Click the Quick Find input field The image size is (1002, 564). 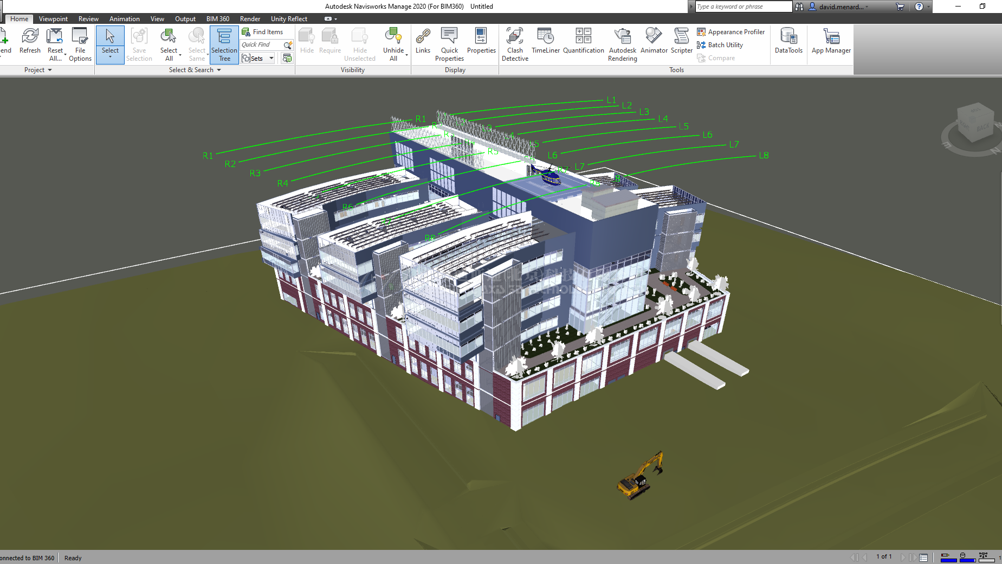pos(261,44)
